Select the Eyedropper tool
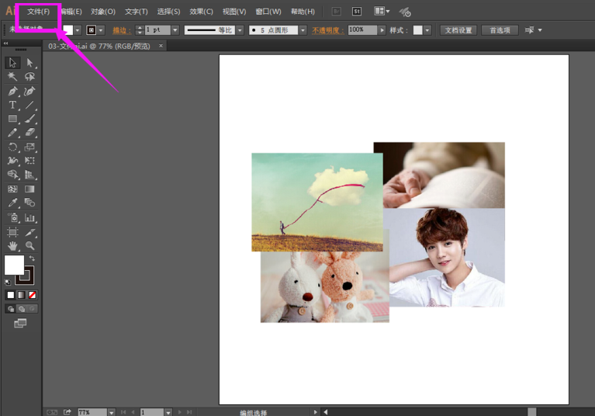 pyautogui.click(x=12, y=203)
